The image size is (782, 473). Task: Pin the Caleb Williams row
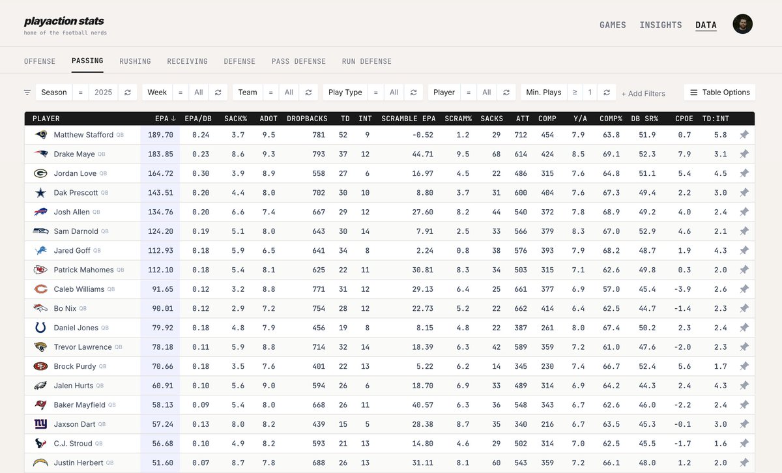(744, 289)
